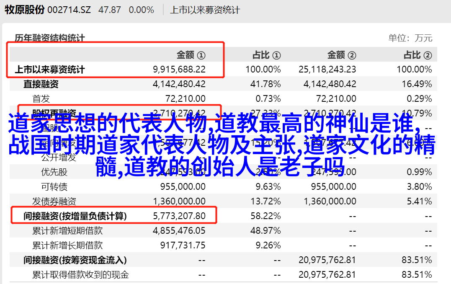The height and width of the screenshot is (284, 451).
Task: Click 4,142,480.42 in the 金额 ① column
Action: coord(179,84)
